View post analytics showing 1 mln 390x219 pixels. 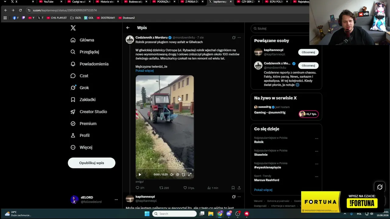213,188
